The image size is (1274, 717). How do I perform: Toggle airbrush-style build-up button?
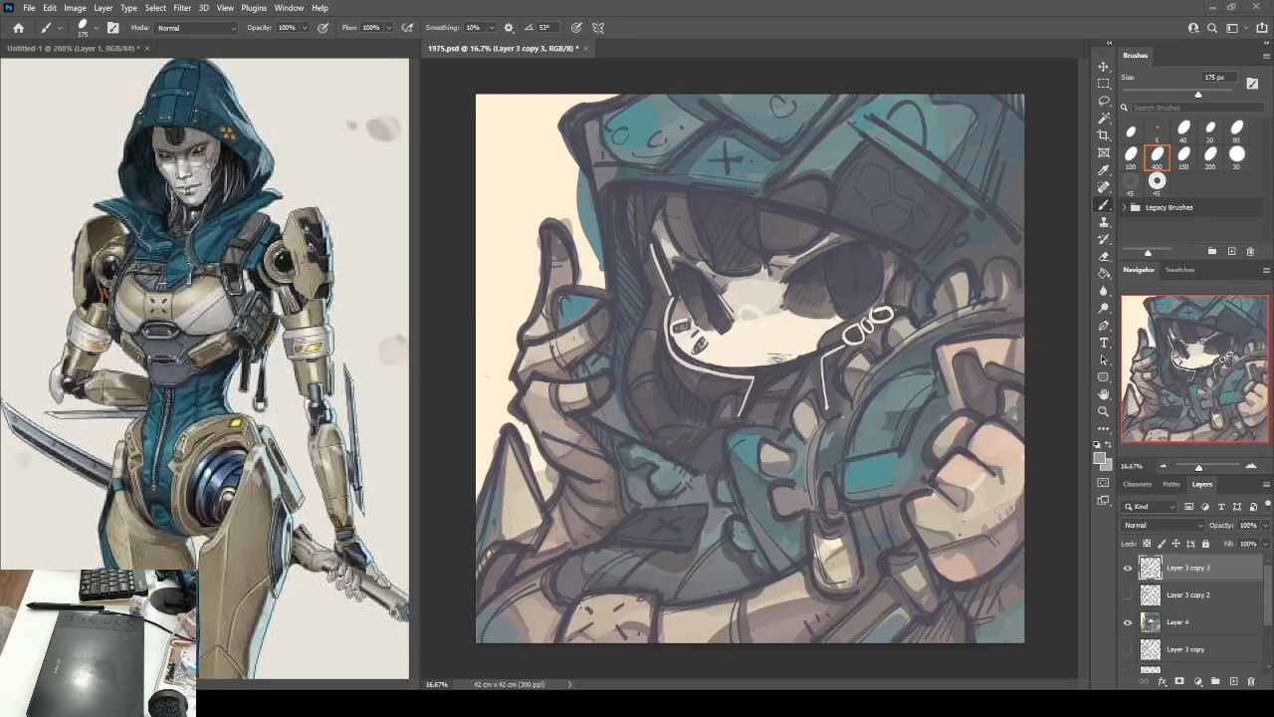pyautogui.click(x=407, y=28)
